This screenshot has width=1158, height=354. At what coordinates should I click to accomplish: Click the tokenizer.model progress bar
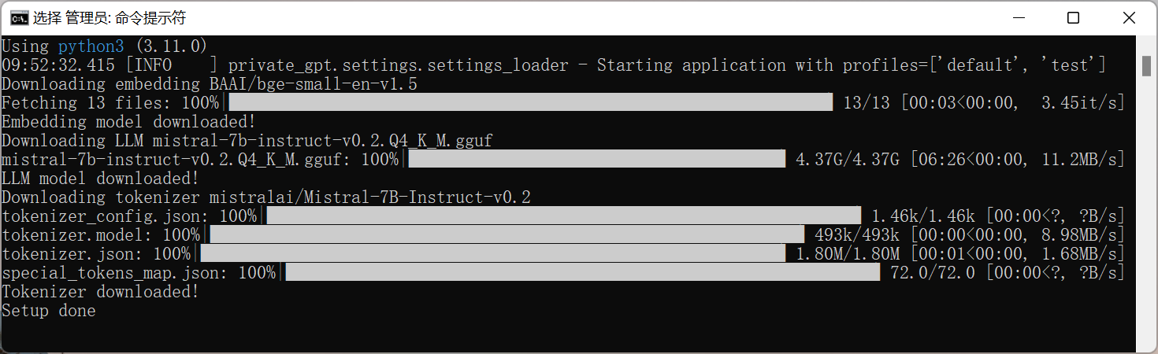click(507, 234)
